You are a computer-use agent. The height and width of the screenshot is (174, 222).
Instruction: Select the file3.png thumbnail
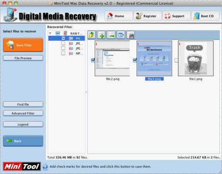coord(154,58)
